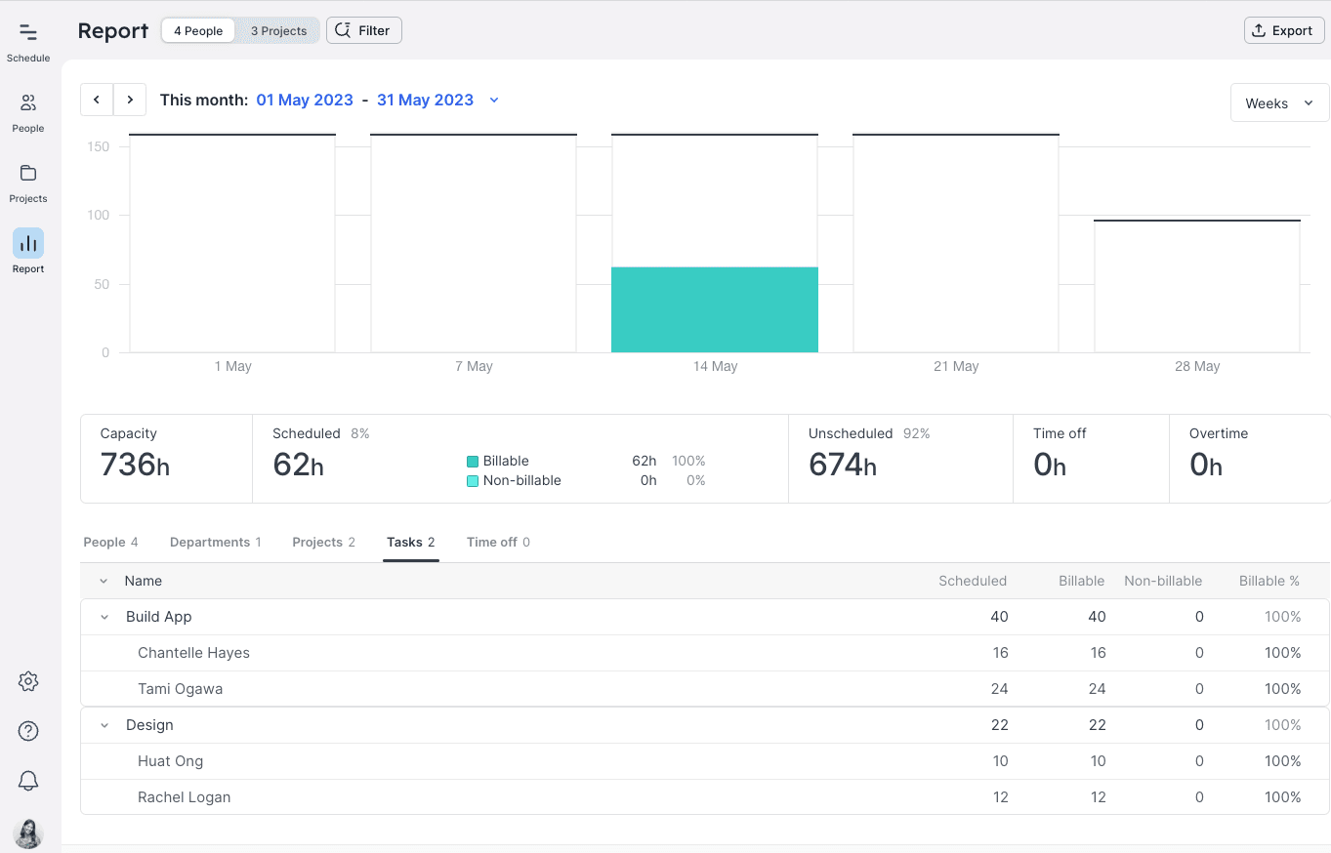This screenshot has height=853, width=1331.
Task: Open the Weeks granularity dropdown
Action: (1278, 102)
